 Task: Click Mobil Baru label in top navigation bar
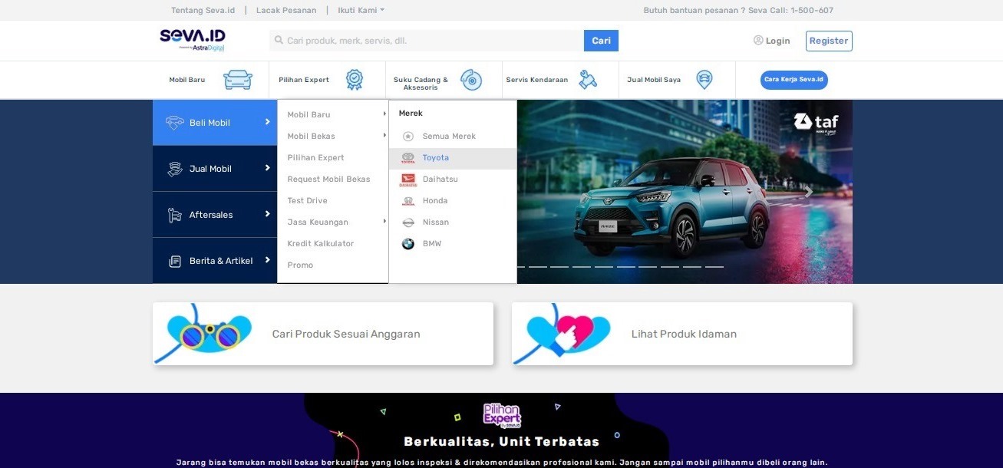point(187,80)
